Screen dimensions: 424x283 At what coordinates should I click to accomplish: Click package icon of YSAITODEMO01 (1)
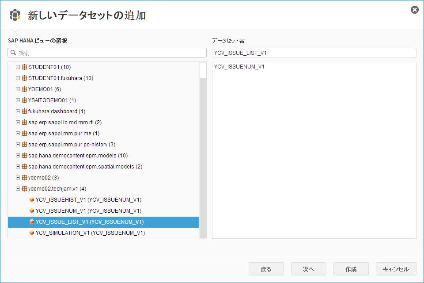pyautogui.click(x=24, y=100)
